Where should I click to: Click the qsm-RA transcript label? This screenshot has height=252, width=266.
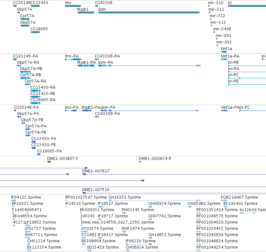(x=106, y=62)
